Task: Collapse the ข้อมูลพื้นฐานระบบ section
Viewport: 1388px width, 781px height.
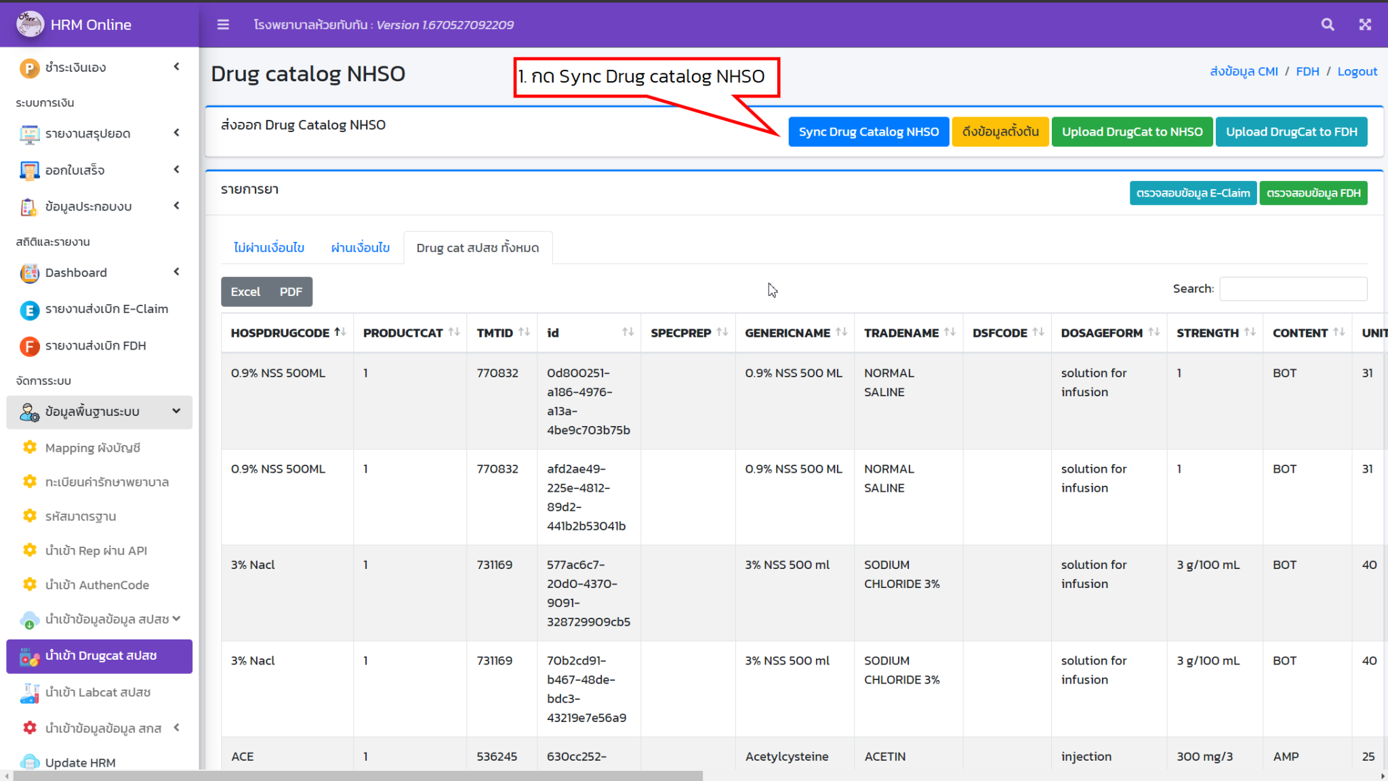Action: 176,411
